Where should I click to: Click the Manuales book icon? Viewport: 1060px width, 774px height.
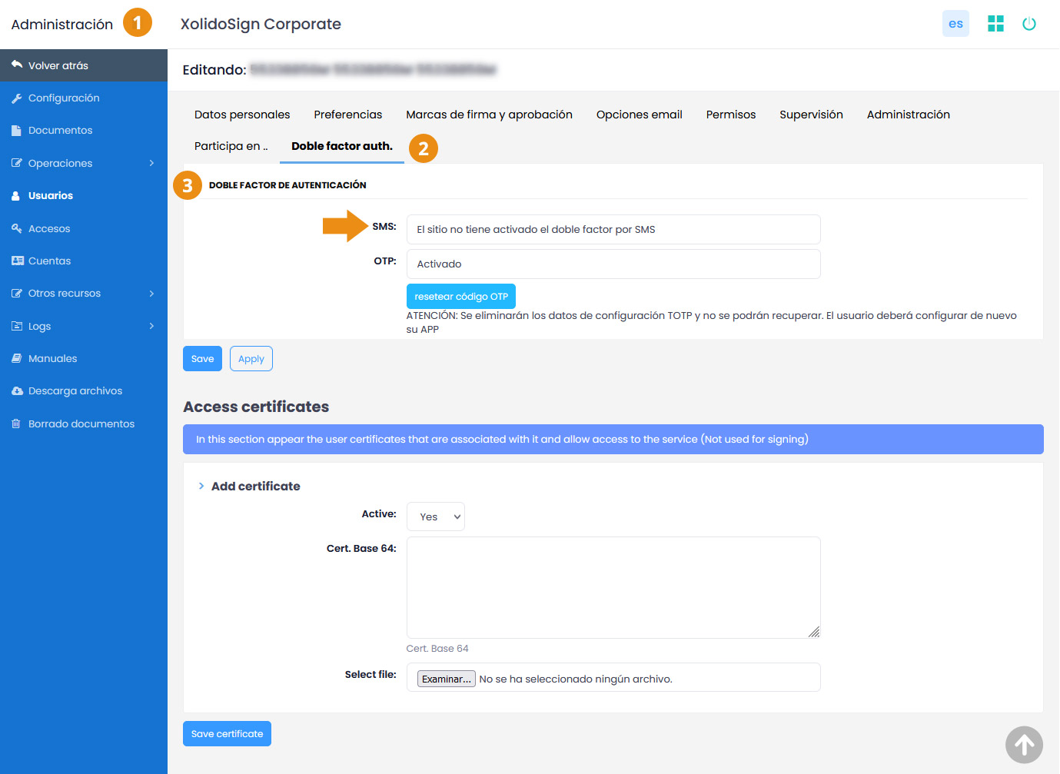(17, 358)
